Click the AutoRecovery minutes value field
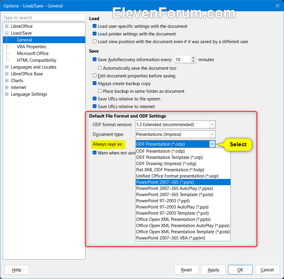Image resolution: width=284 pixels, height=279 pixels. point(183,60)
